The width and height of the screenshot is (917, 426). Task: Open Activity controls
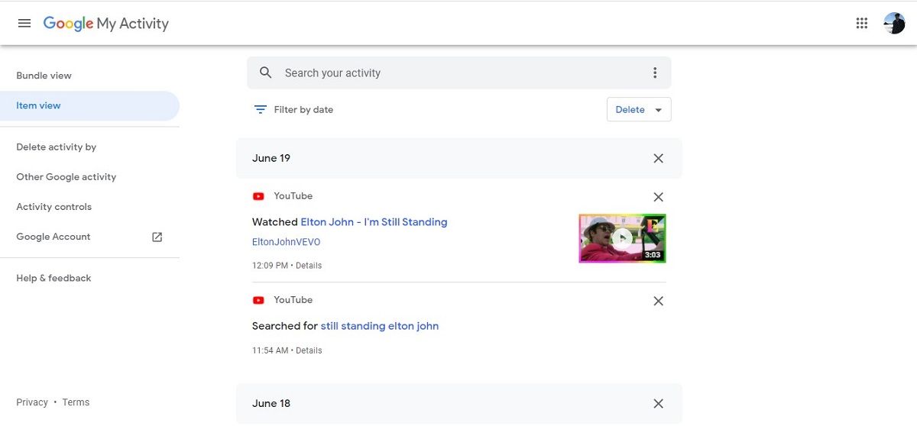(53, 206)
